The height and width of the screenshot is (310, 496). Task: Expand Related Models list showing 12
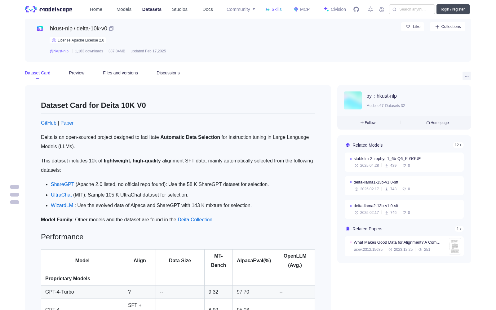click(x=458, y=145)
